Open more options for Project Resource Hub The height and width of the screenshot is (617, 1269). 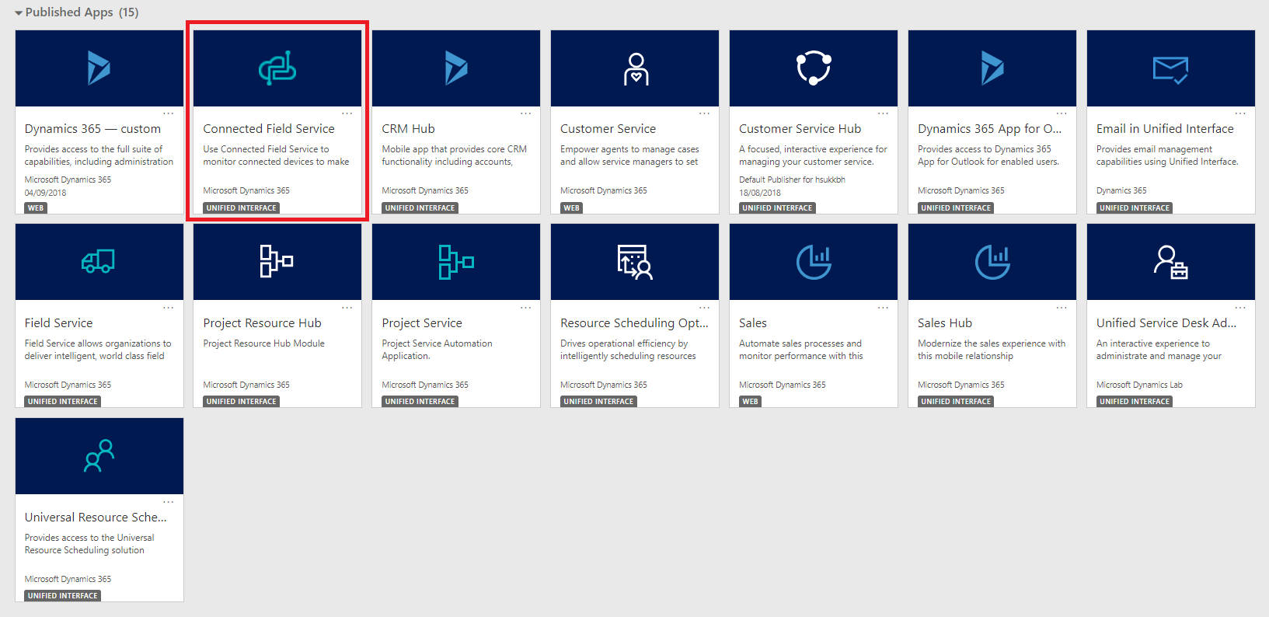[347, 308]
